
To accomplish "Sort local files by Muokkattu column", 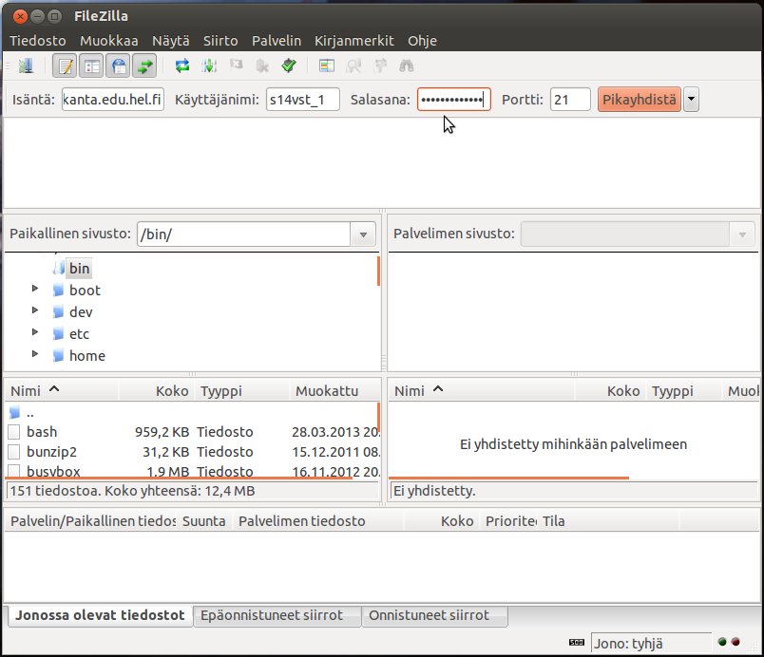I will tap(334, 391).
